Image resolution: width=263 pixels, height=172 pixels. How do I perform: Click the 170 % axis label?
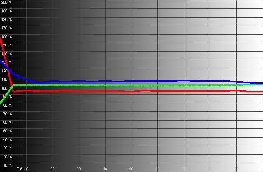(x=7, y=28)
